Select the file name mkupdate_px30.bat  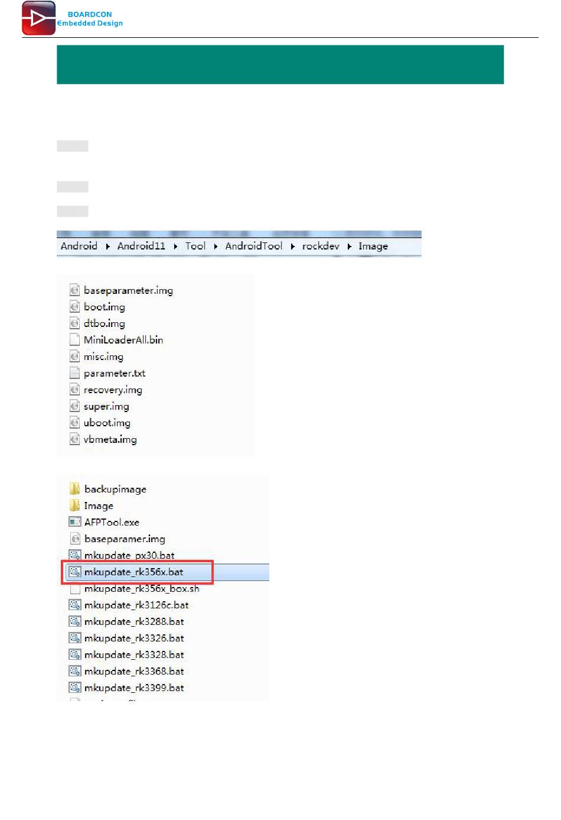tap(129, 555)
